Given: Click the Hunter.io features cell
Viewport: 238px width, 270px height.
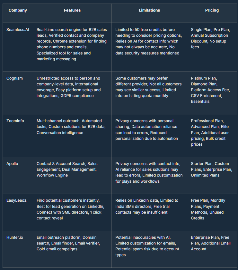Looking at the screenshot, I should click(68, 243).
